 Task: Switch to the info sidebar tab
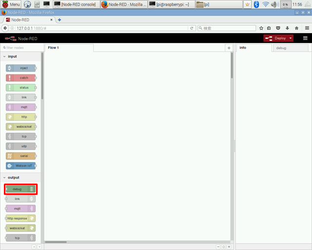254,48
